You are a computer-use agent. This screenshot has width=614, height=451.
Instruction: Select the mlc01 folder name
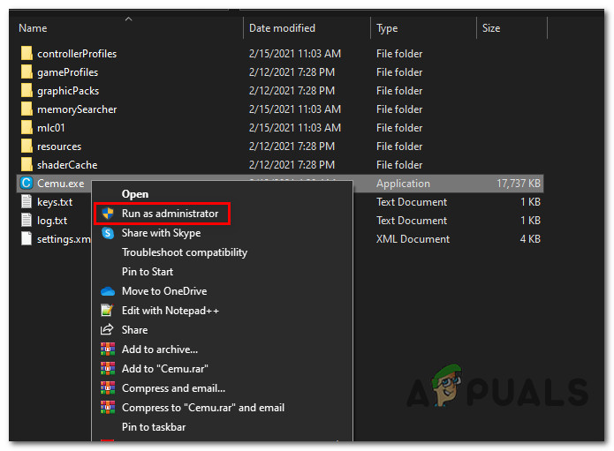click(51, 128)
